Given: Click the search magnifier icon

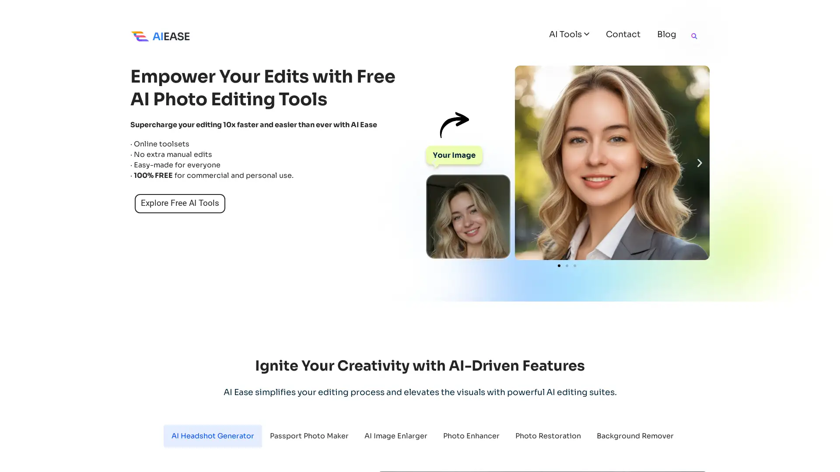Looking at the screenshot, I should click(694, 36).
